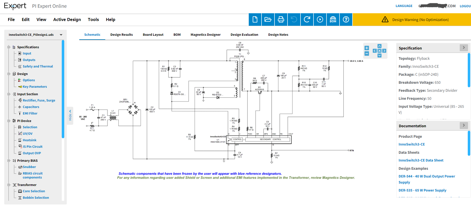
Task: Switch to the Design Evaluation tab
Action: point(244,35)
